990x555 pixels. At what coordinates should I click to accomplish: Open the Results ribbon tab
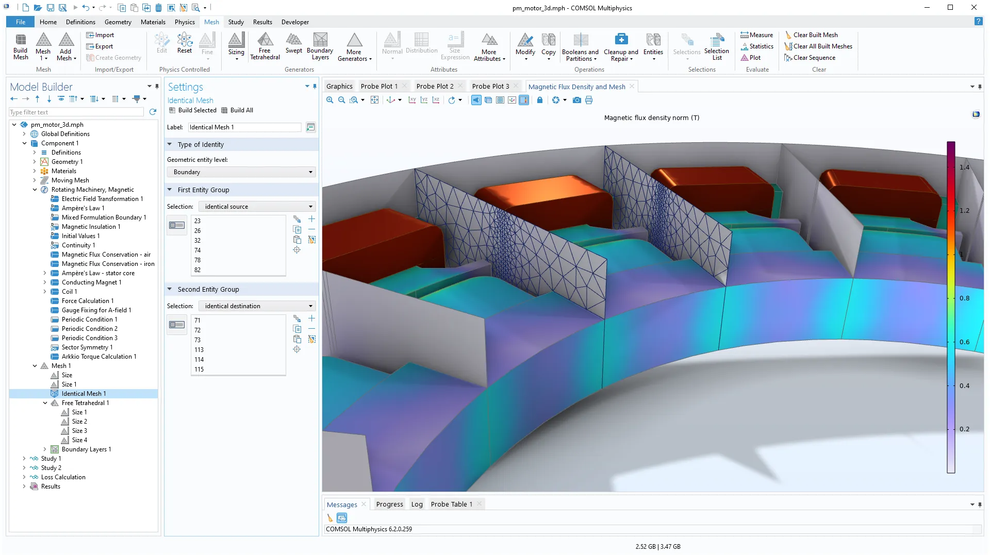(262, 22)
